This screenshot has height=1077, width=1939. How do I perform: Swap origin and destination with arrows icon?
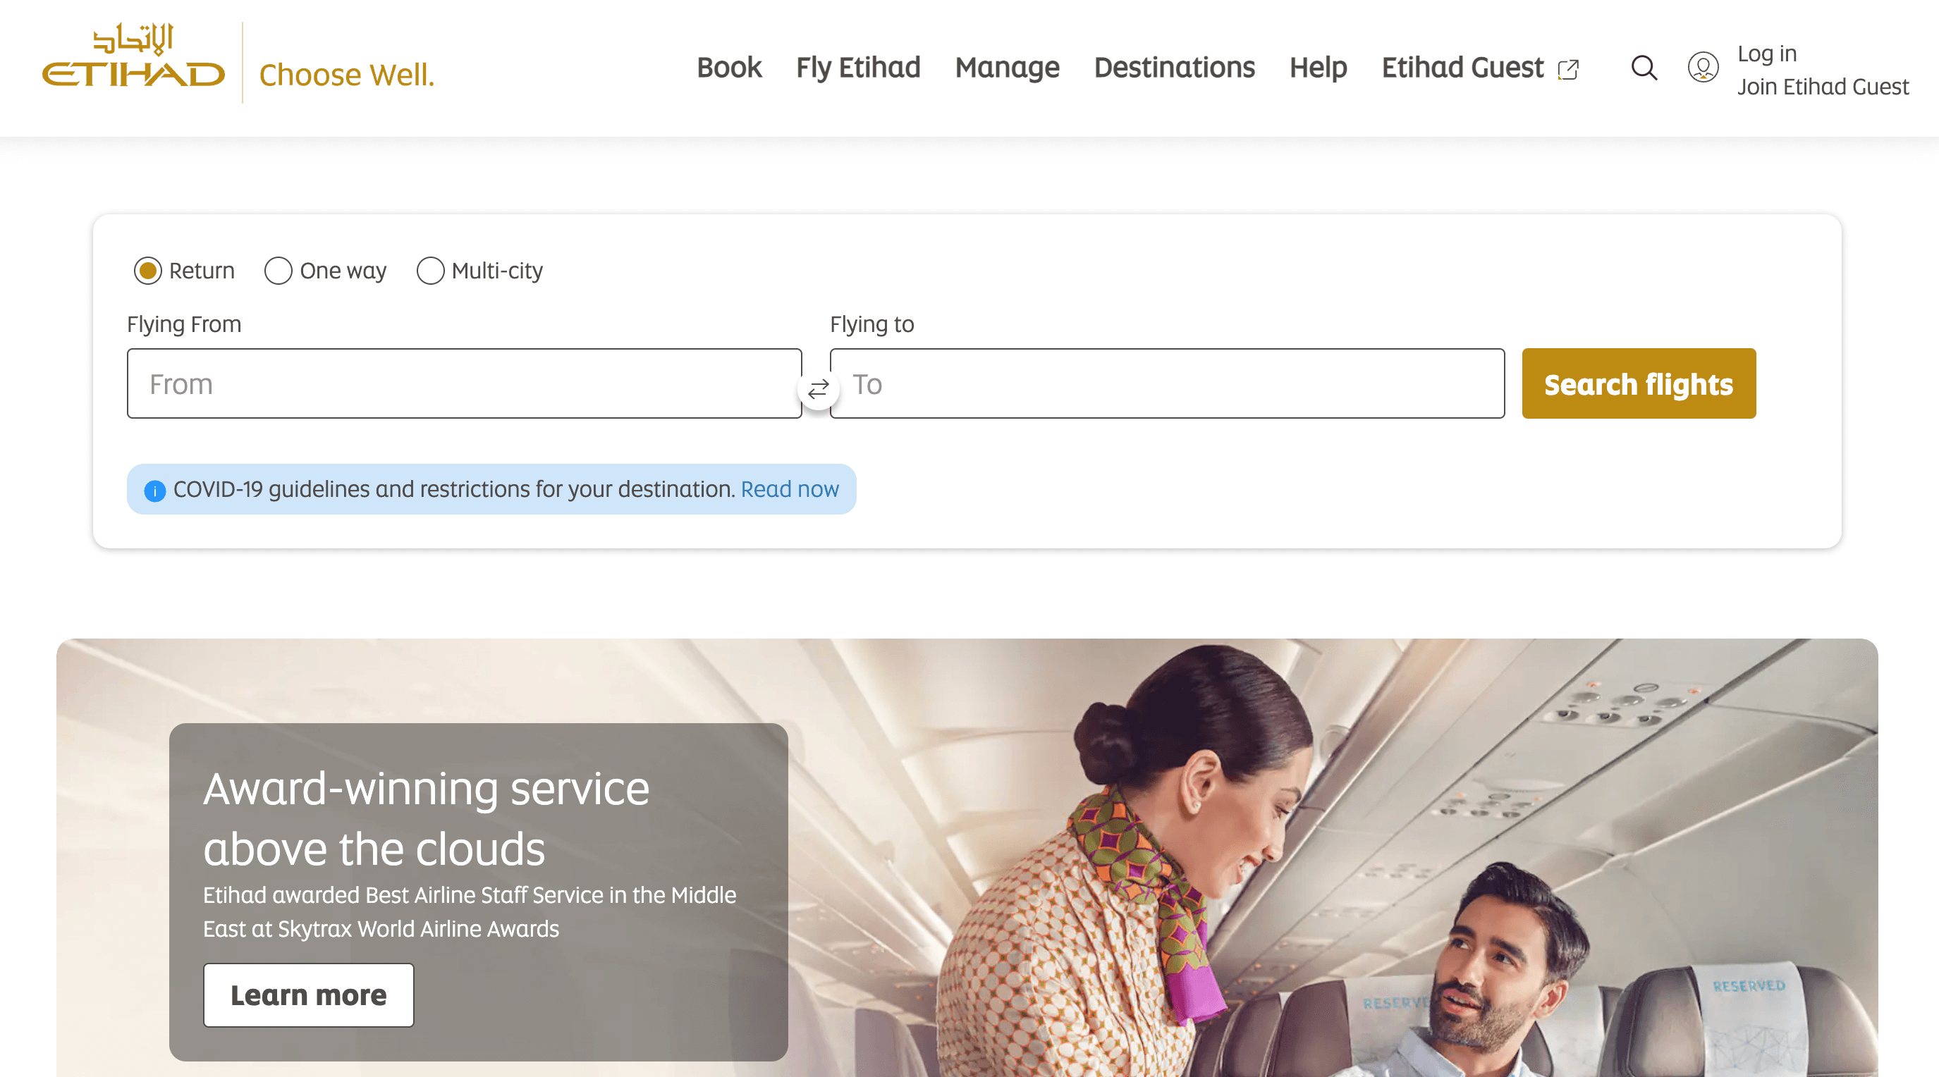[x=818, y=389]
